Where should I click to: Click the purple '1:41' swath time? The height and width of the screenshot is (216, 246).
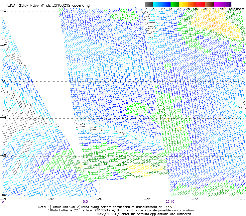[3, 202]
